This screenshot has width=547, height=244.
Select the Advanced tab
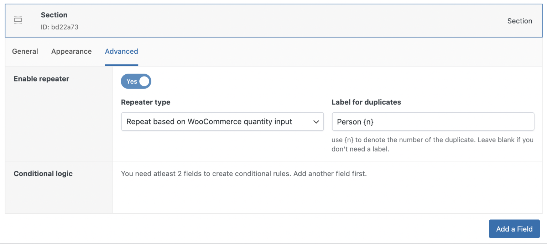tap(121, 51)
